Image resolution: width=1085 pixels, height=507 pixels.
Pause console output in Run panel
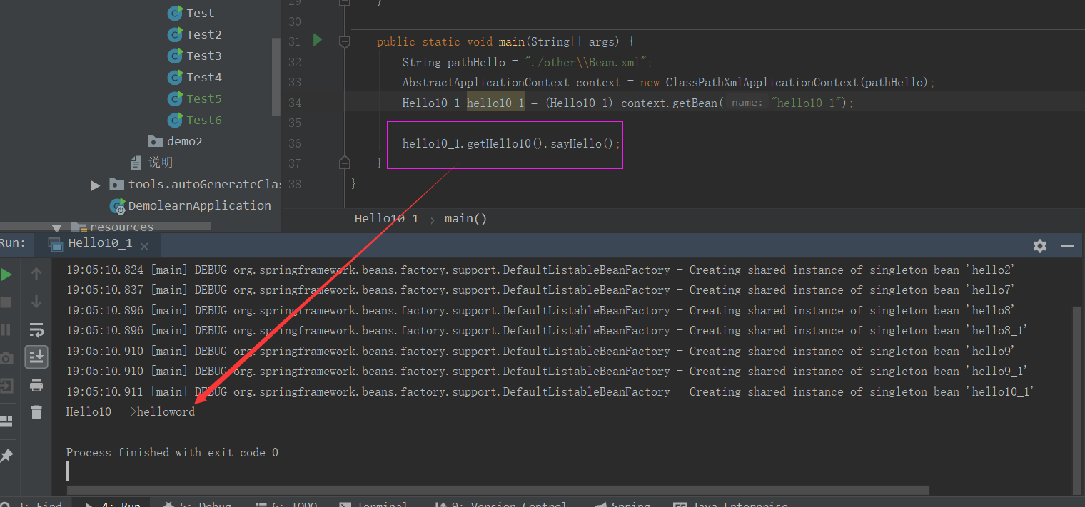click(x=6, y=329)
